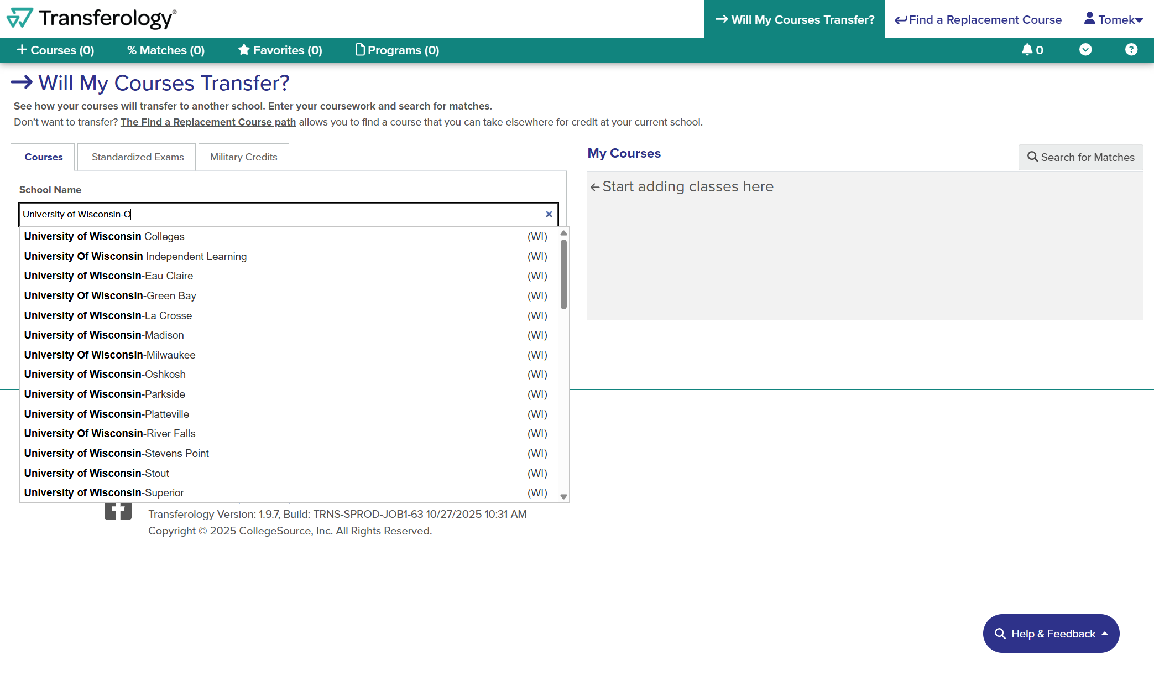Select University of Wisconsin-Oshkosh

tap(289, 375)
